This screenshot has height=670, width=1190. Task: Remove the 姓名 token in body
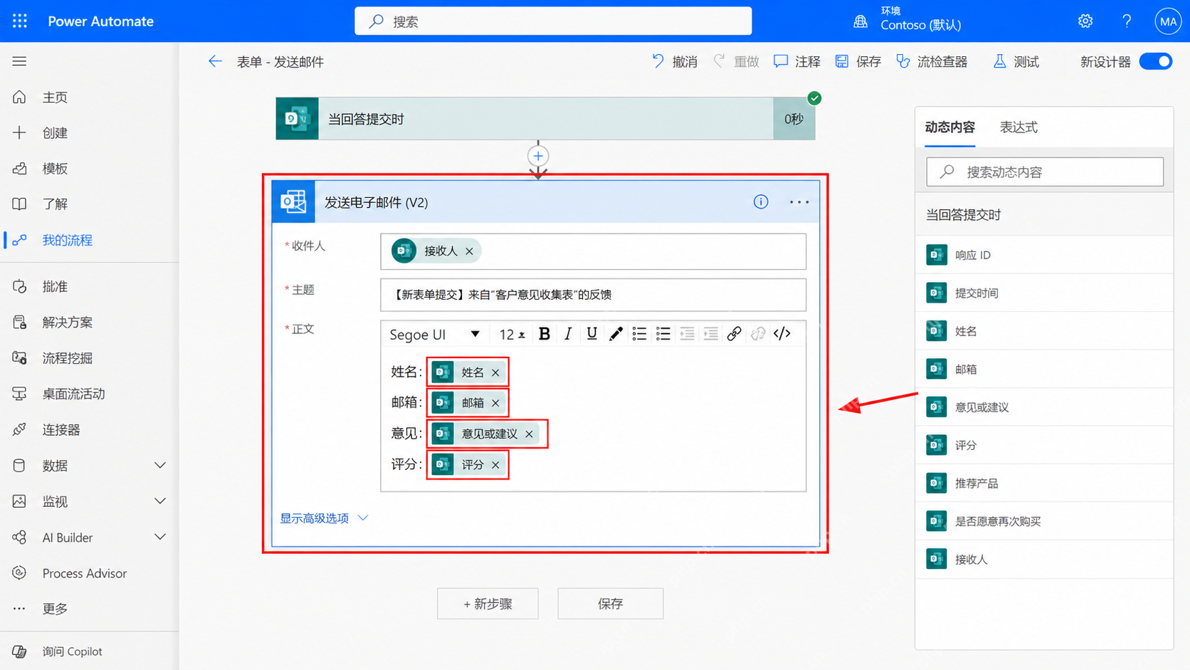[496, 372]
